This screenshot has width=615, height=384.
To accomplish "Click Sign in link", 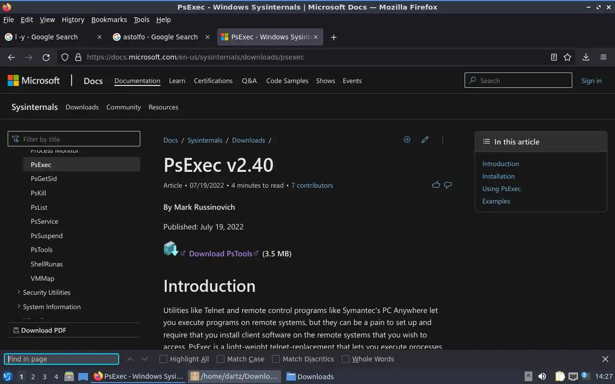I will coord(591,81).
